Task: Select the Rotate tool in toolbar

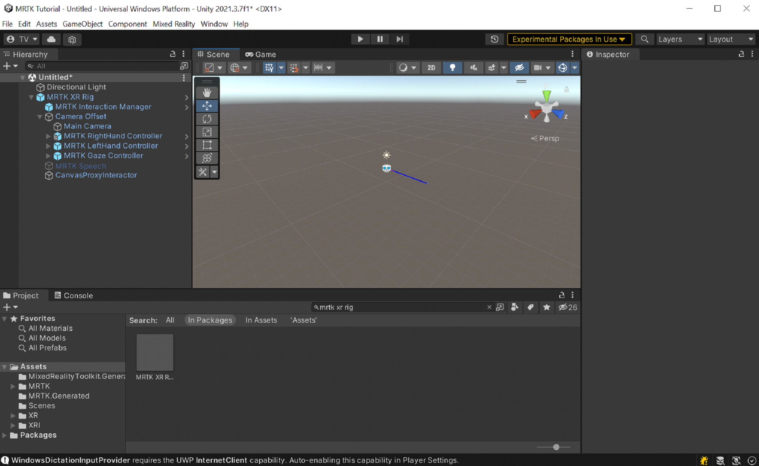Action: pos(207,119)
